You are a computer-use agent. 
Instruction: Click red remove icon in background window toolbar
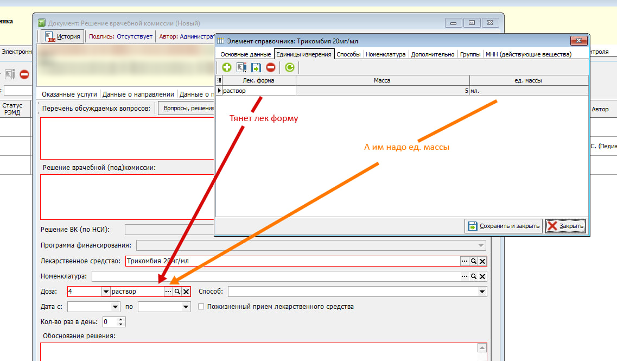point(24,74)
